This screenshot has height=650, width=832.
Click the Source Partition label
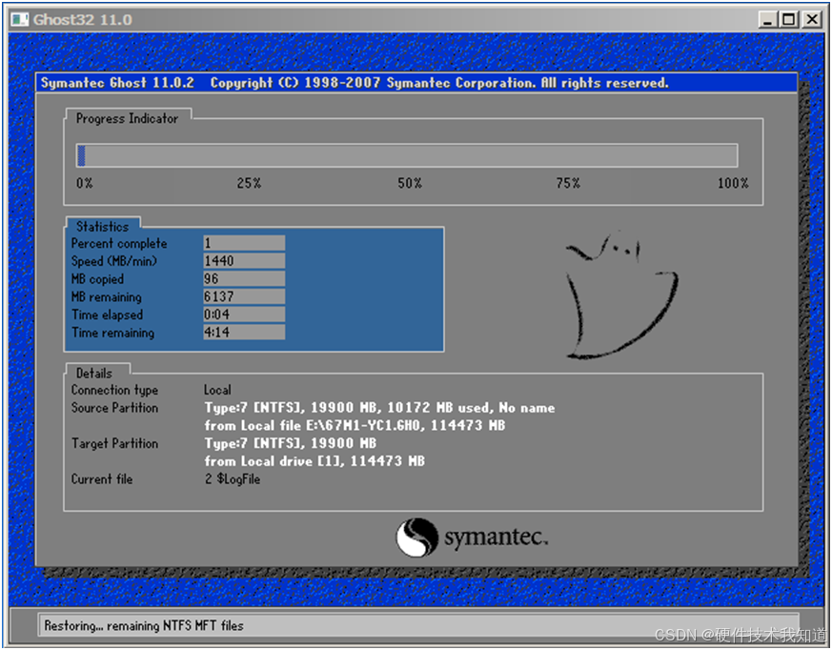(x=114, y=408)
